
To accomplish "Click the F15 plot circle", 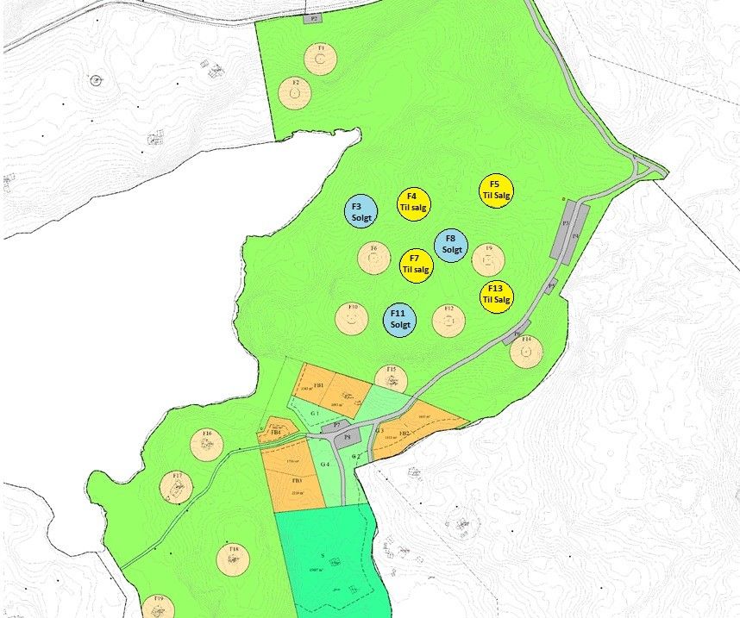I will point(391,379).
